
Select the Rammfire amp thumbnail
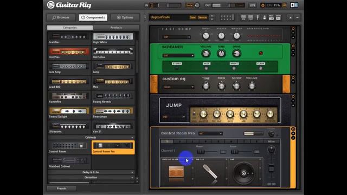[x=69, y=97]
